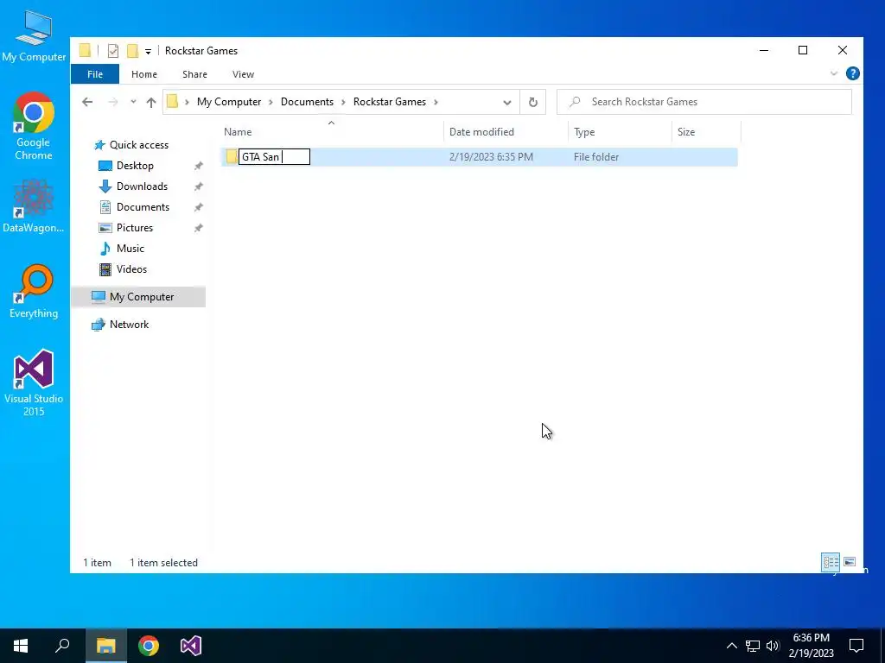Click Chrome on the taskbar
Image resolution: width=885 pixels, height=663 pixels.
coord(149,646)
